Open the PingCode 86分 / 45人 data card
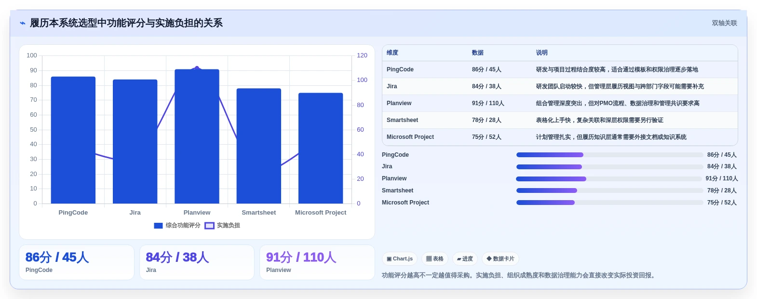Viewport: 757px width, 299px height. pyautogui.click(x=77, y=262)
